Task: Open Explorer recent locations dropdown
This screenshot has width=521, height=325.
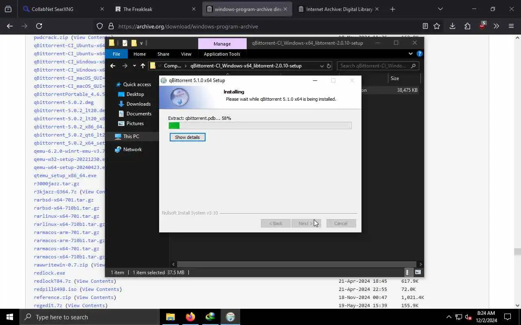Action: (x=134, y=66)
